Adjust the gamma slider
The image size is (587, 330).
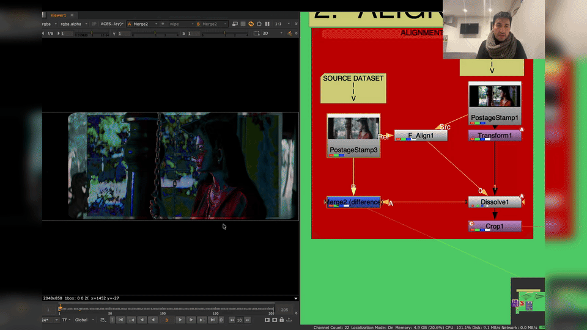[155, 34]
